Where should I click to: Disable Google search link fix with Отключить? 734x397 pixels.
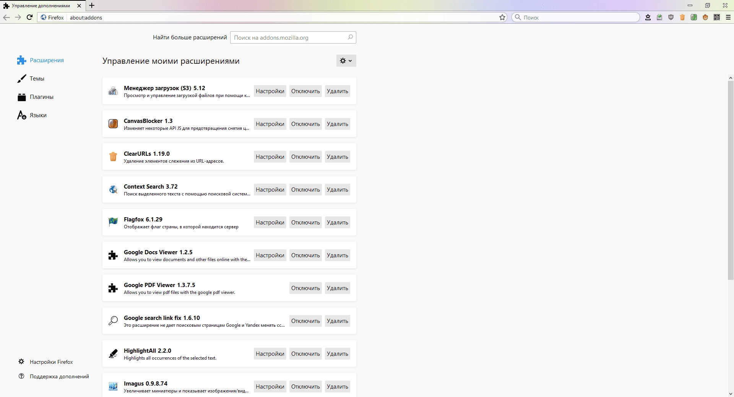305,321
